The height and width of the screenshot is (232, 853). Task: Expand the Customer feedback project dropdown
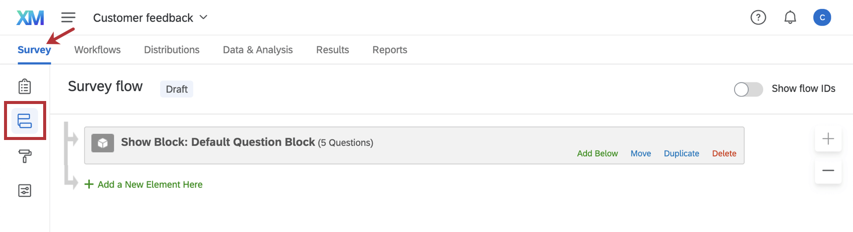pos(150,18)
